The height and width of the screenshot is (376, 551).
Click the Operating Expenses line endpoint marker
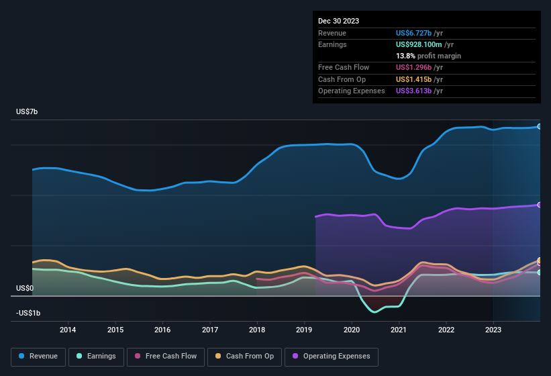(x=540, y=205)
